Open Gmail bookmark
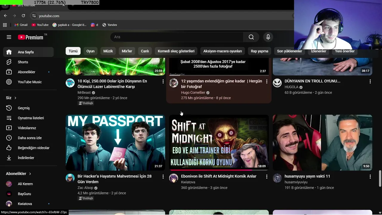Screen dimensions: 382x215 coord(21,25)
